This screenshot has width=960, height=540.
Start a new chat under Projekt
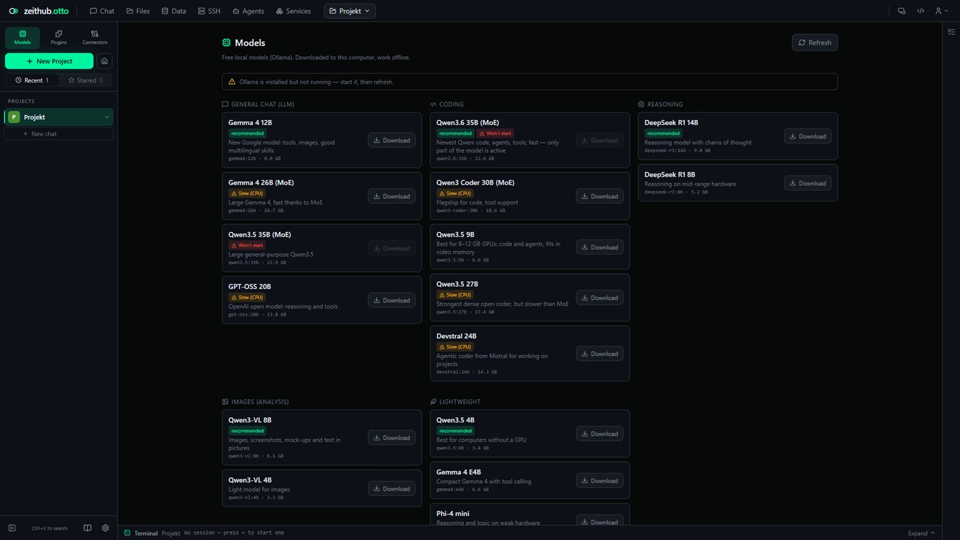point(58,134)
